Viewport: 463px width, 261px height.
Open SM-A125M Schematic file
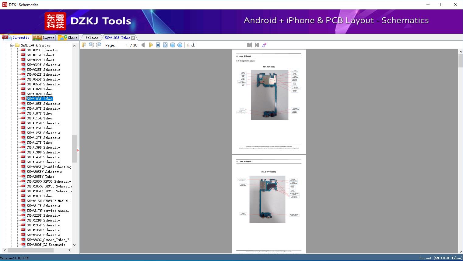pyautogui.click(x=43, y=123)
